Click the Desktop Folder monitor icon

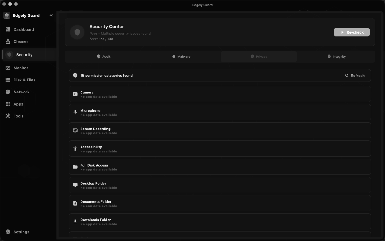75,185
